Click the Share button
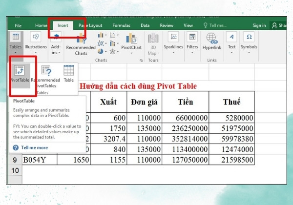 click(x=279, y=25)
